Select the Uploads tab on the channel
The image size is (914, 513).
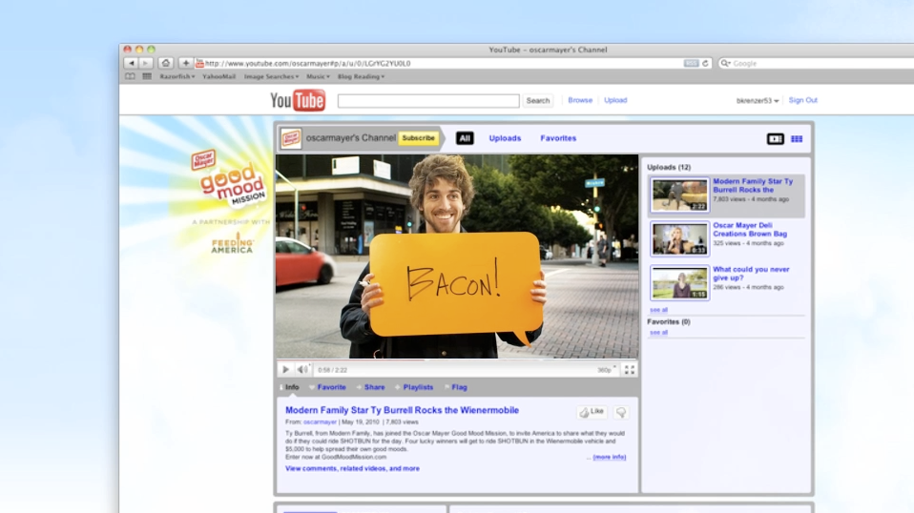click(x=505, y=138)
